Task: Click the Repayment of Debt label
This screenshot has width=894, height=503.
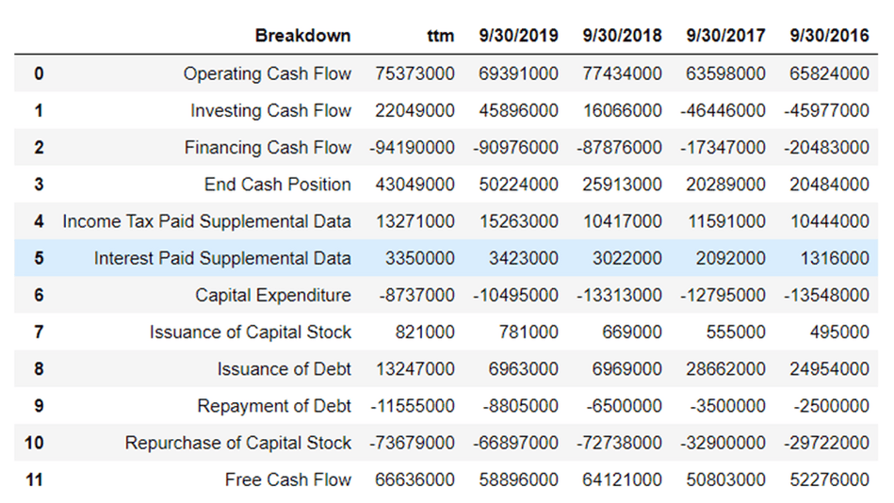Action: pyautogui.click(x=274, y=406)
